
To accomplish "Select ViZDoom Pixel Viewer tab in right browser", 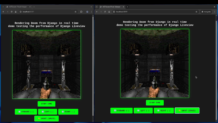I will tap(111, 7).
